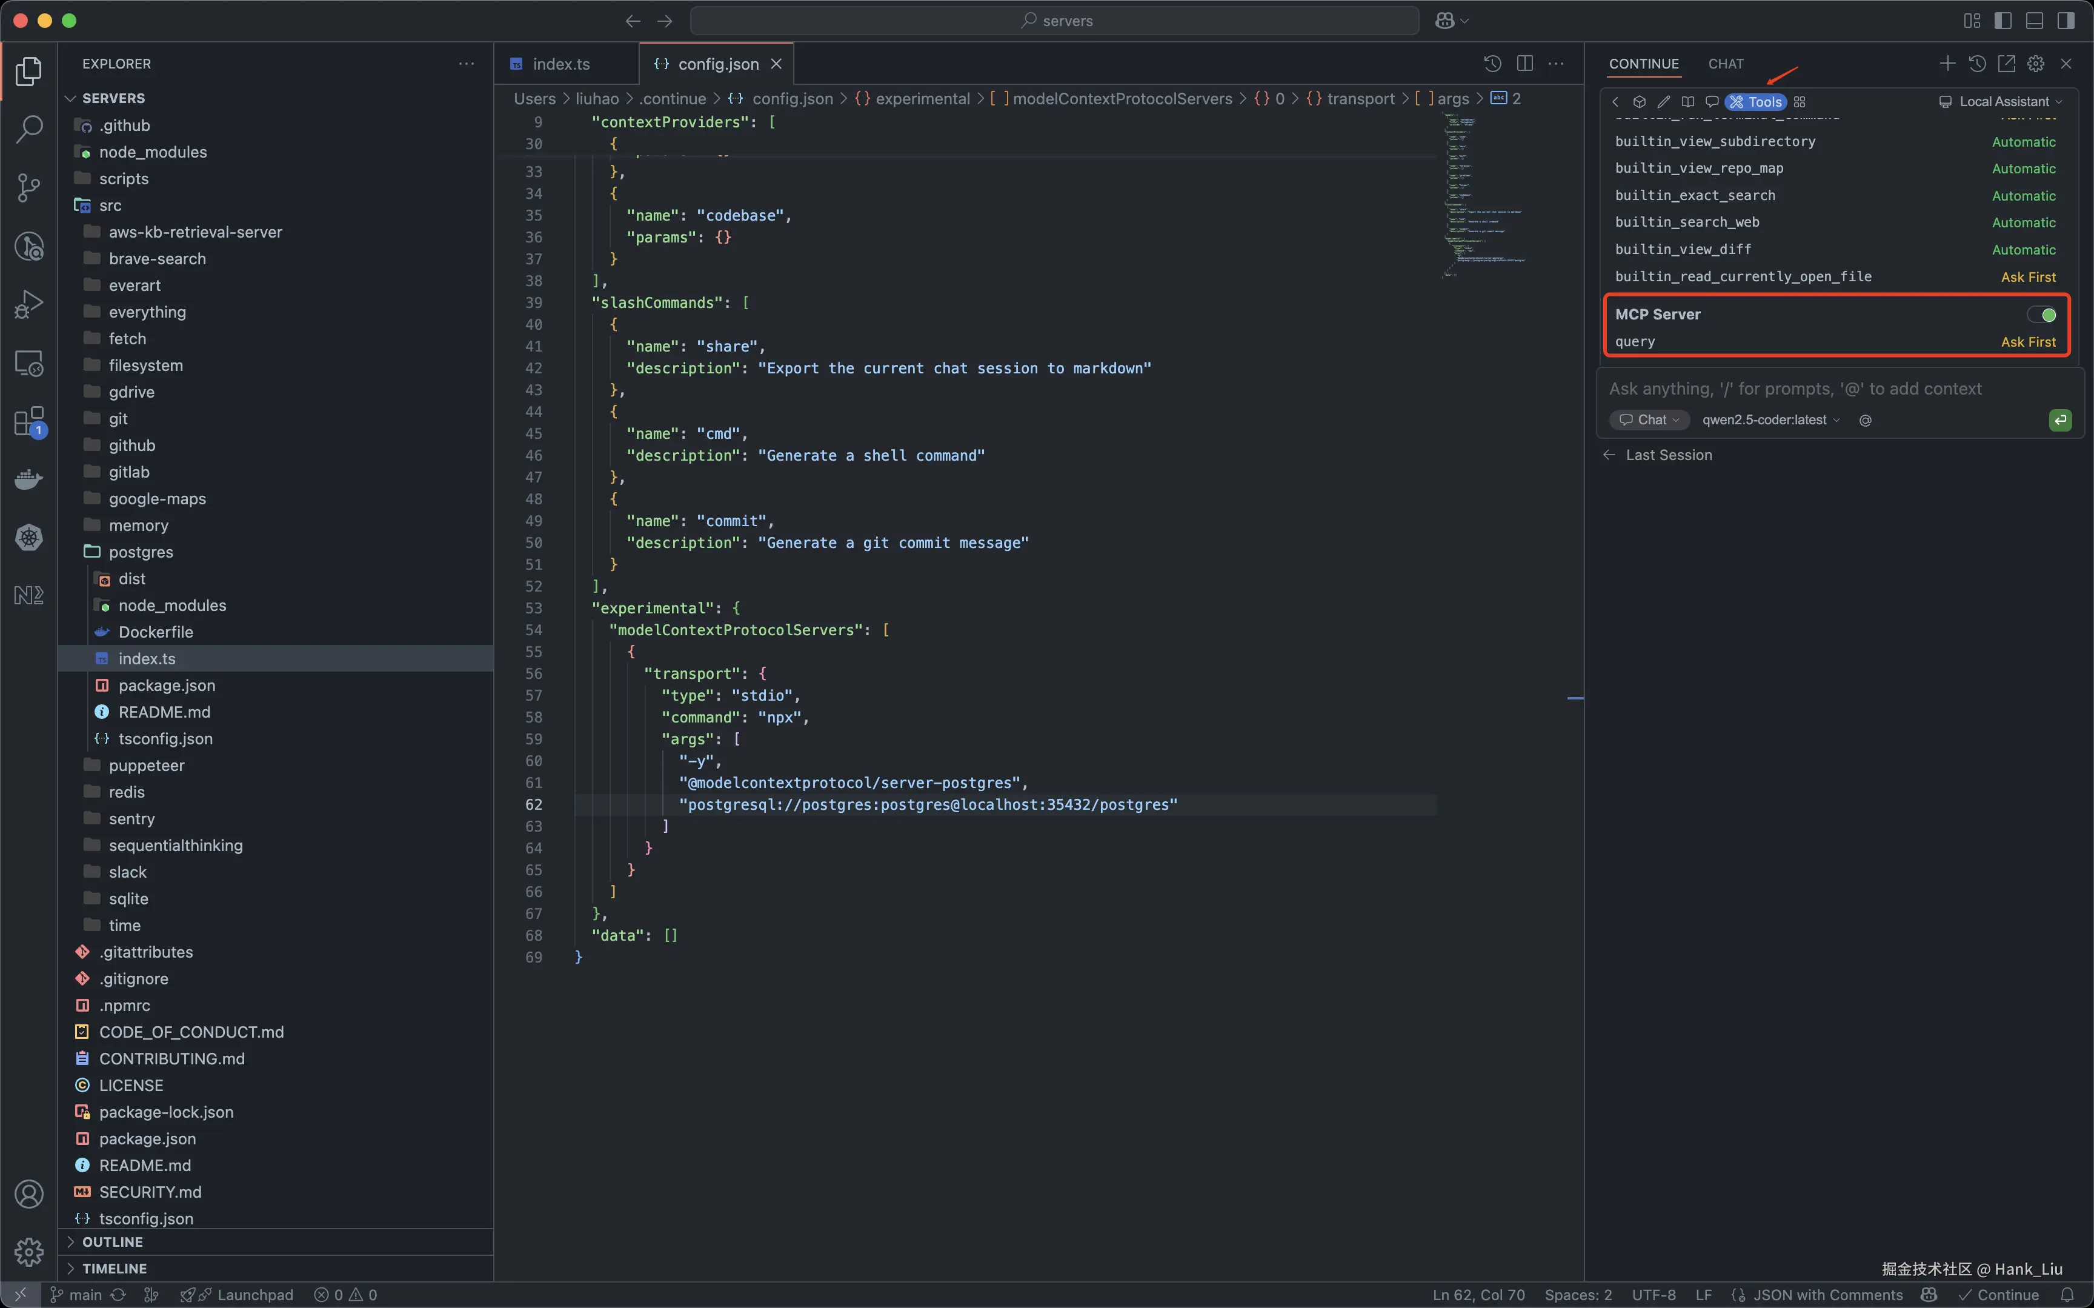Switch to the index.ts editor tab
2094x1308 pixels.
(560, 65)
